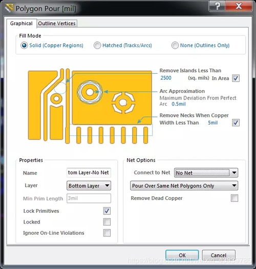The height and width of the screenshot is (269, 256).
Task: Toggle Remove Islands In Area checkbox
Action: click(x=236, y=78)
